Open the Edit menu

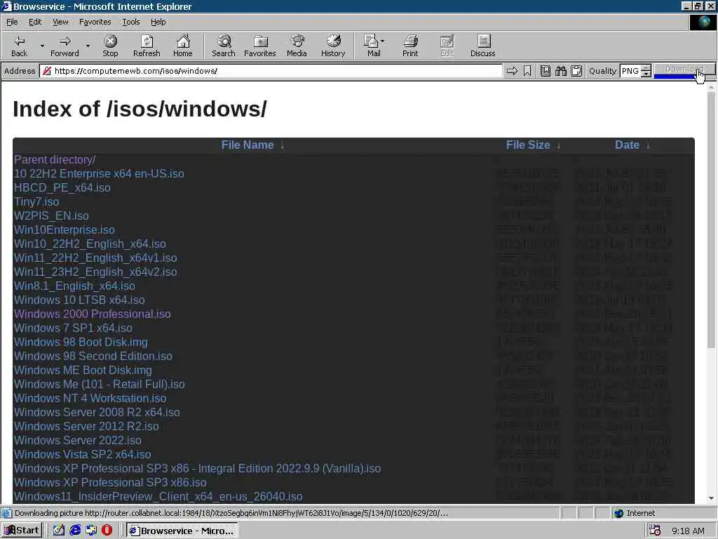(35, 22)
